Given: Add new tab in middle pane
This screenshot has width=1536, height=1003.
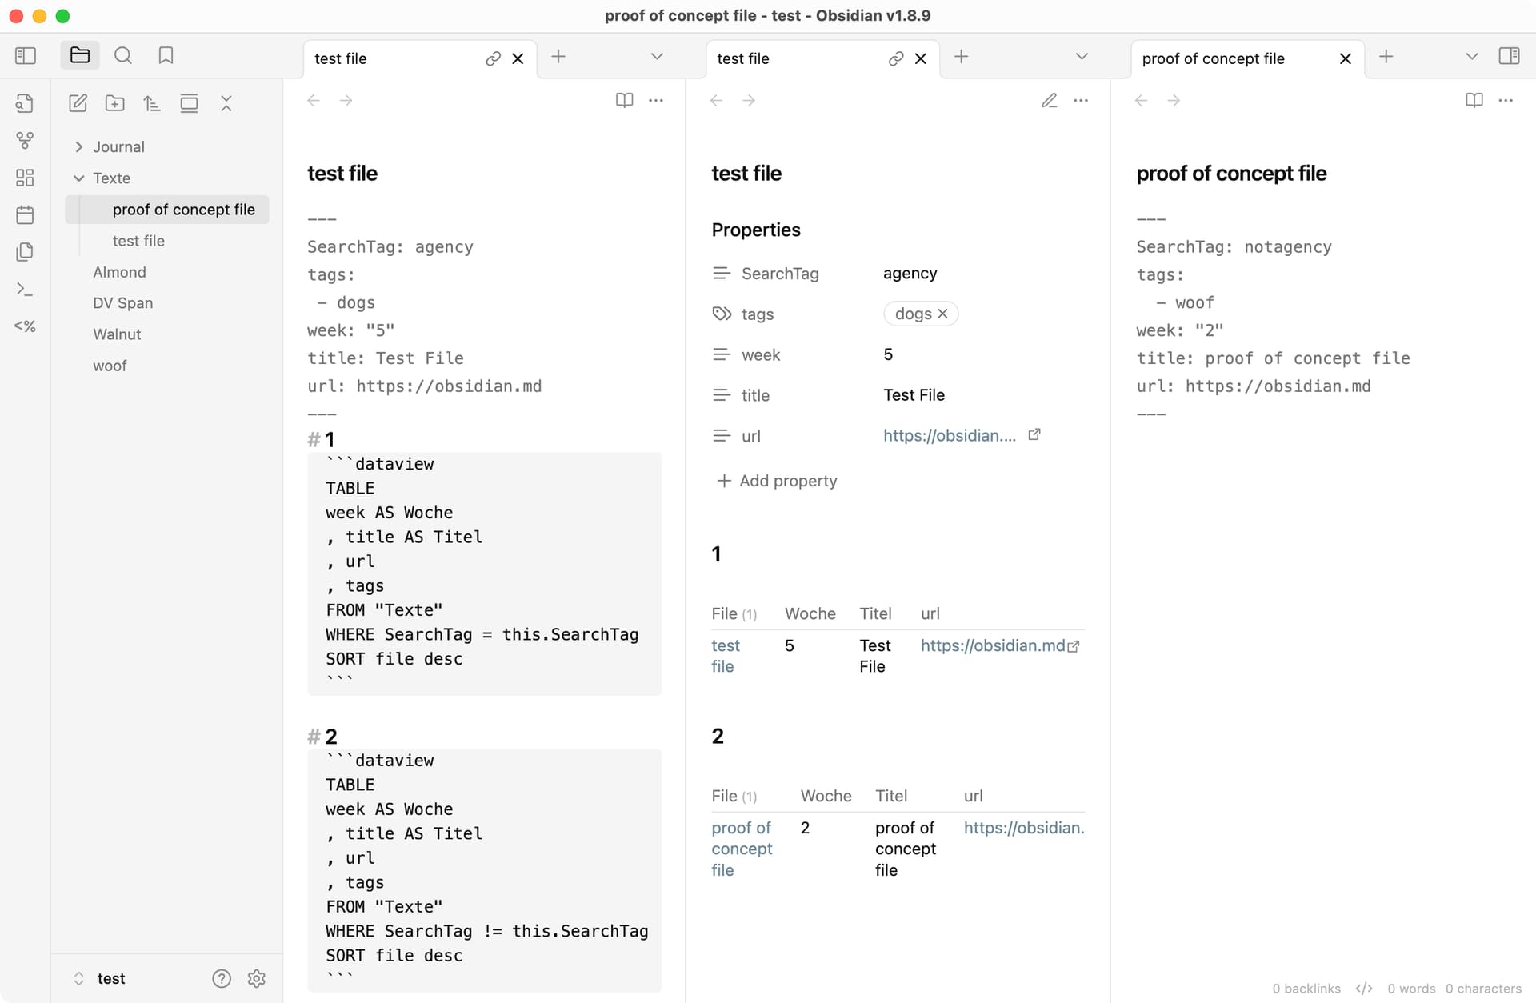Looking at the screenshot, I should click(961, 56).
